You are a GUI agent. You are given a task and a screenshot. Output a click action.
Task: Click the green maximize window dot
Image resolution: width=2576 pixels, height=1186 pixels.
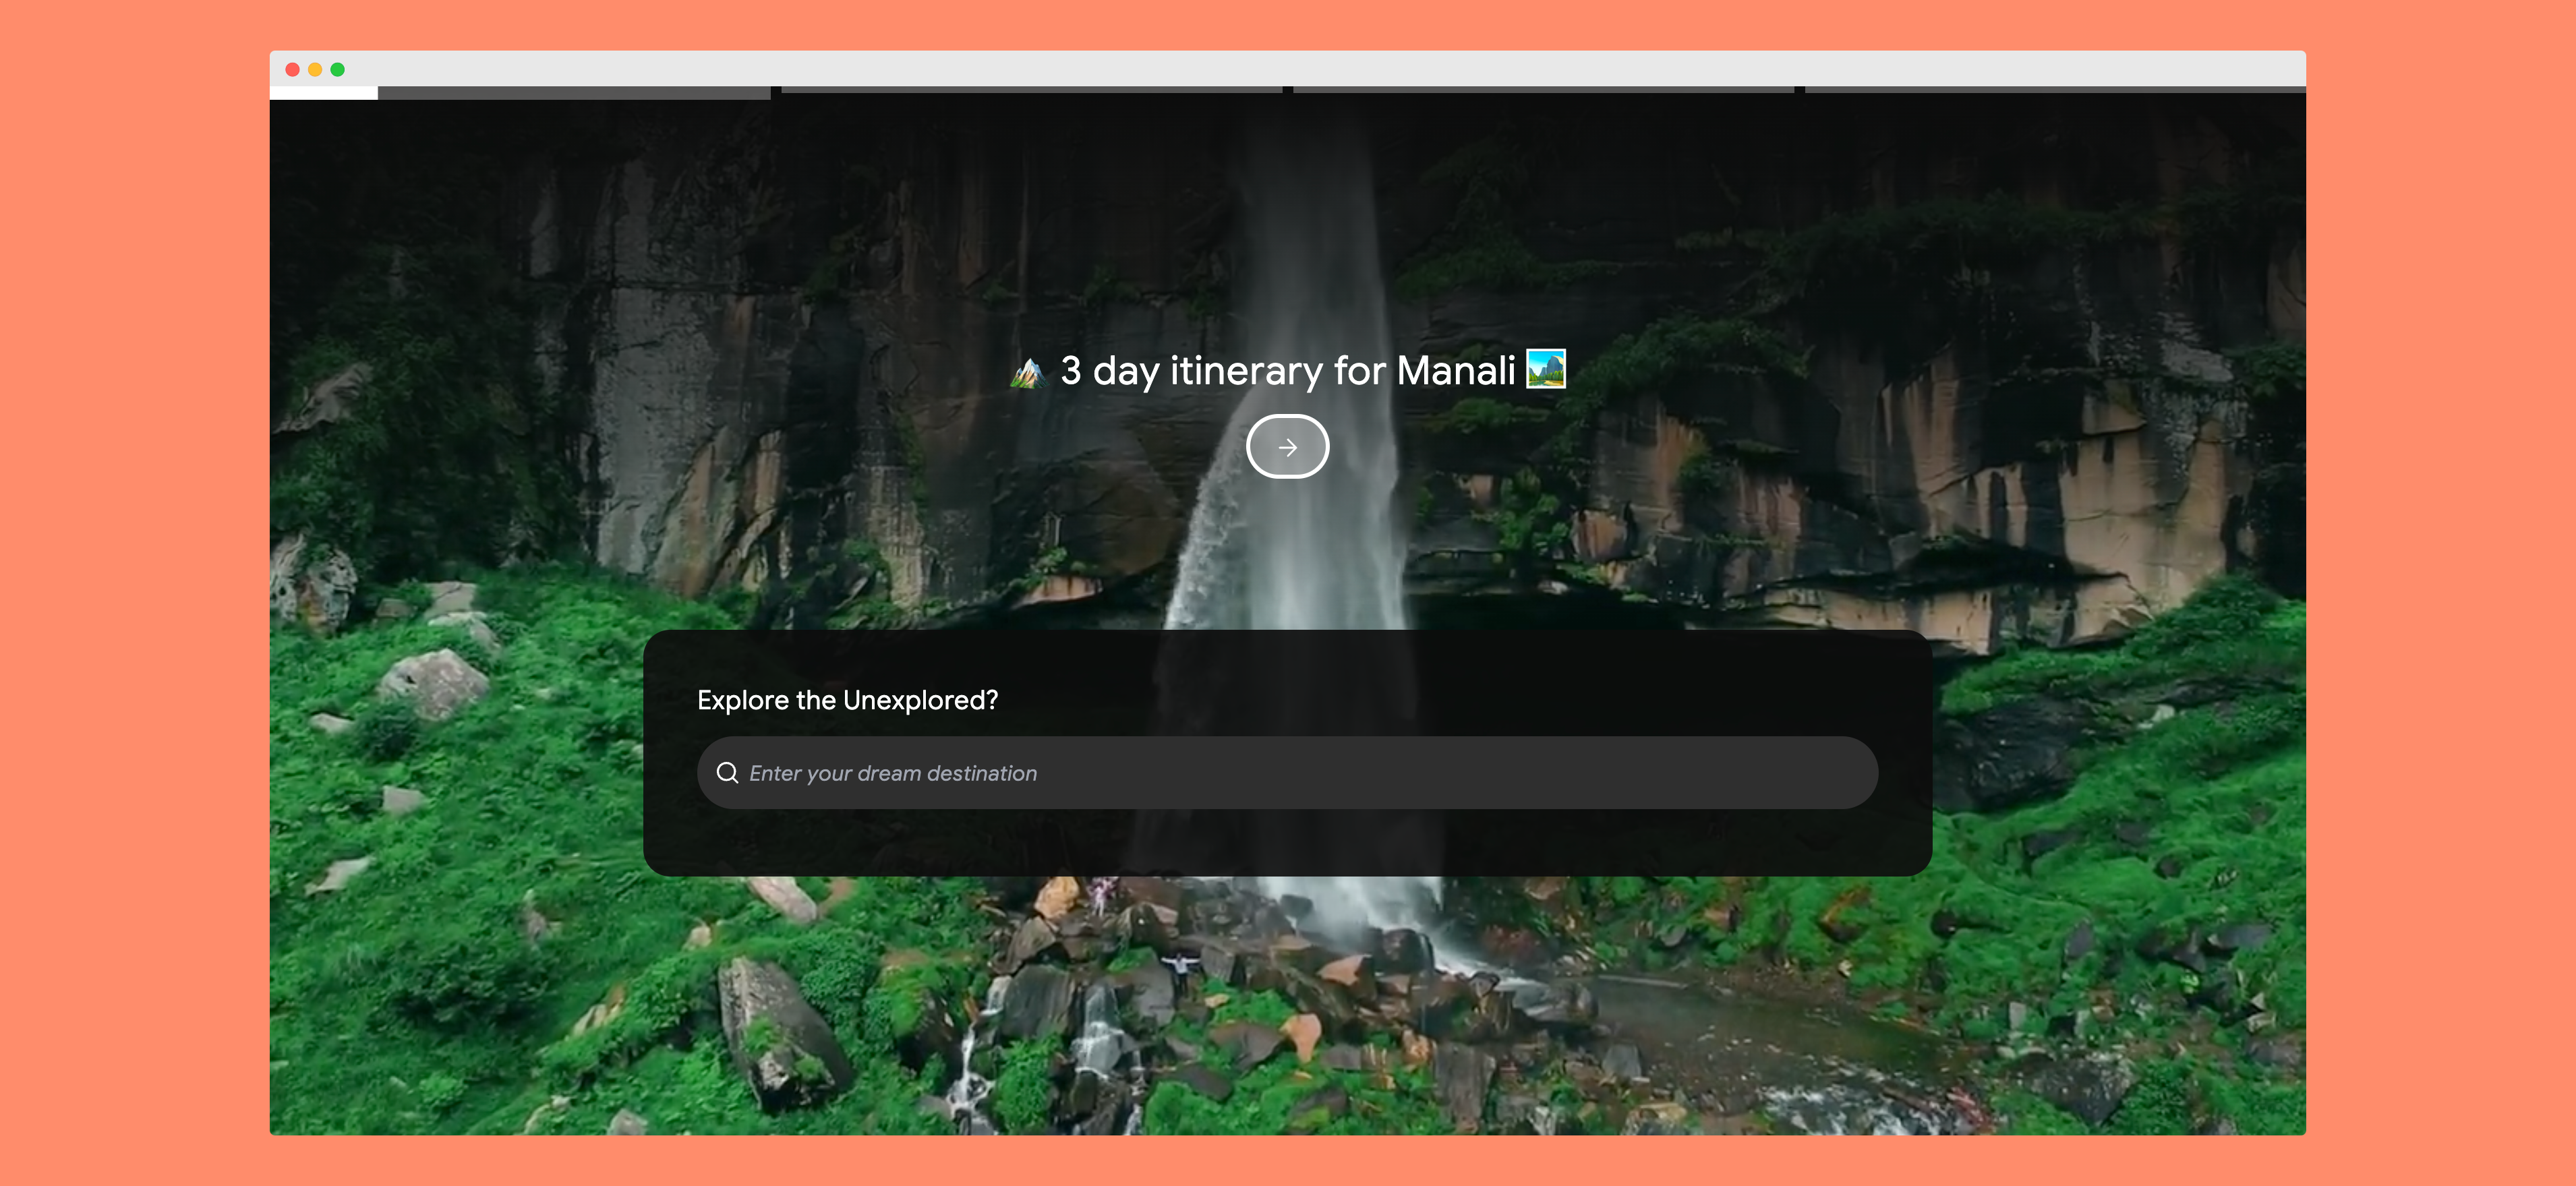[338, 69]
